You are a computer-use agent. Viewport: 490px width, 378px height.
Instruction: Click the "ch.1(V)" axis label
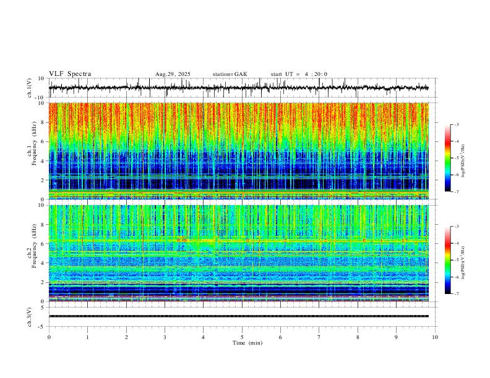click(x=30, y=88)
